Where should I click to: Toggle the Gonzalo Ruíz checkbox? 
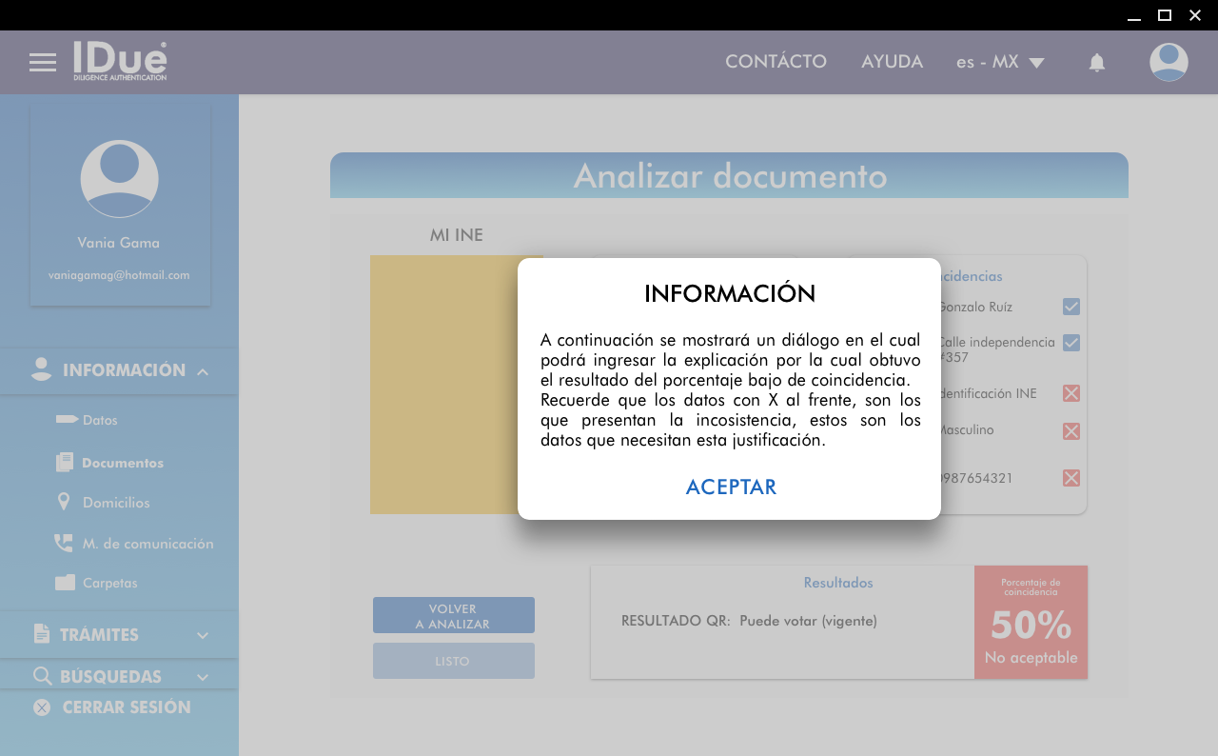coord(1071,307)
